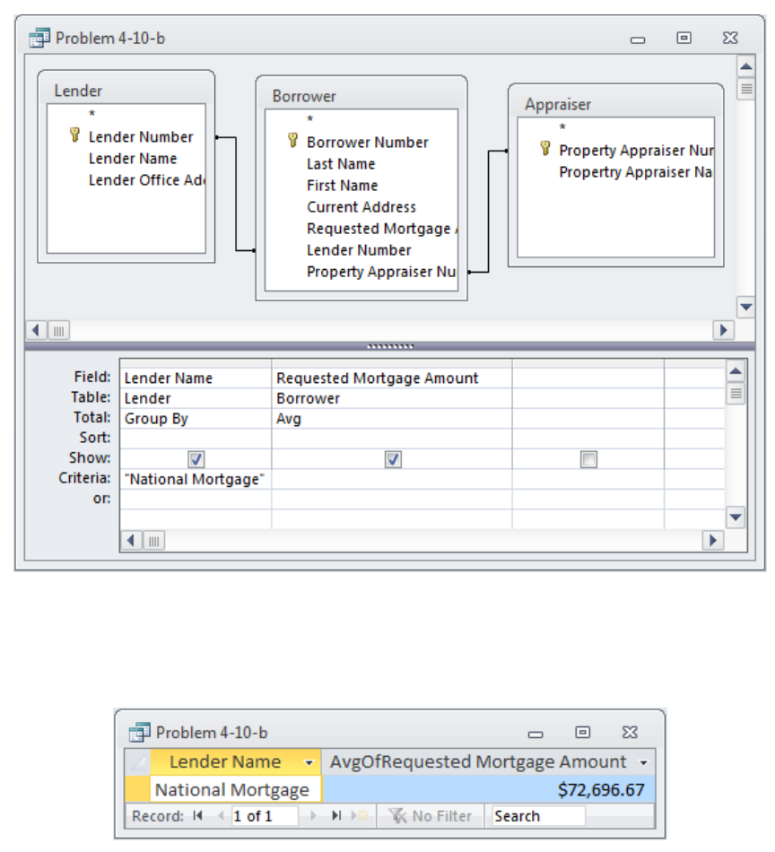Create a new blank record in the navigator
This screenshot has width=775, height=852.
tap(360, 815)
